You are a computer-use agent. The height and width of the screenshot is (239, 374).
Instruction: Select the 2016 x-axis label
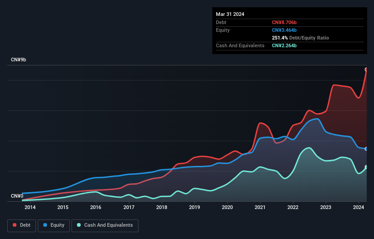[x=96, y=207]
